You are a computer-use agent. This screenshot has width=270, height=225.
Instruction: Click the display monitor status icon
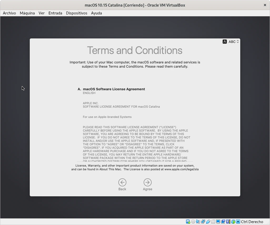(218, 222)
